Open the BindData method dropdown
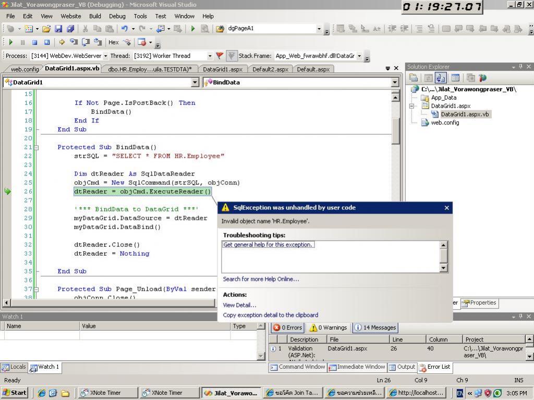This screenshot has width=534, height=400. pyautogui.click(x=395, y=82)
